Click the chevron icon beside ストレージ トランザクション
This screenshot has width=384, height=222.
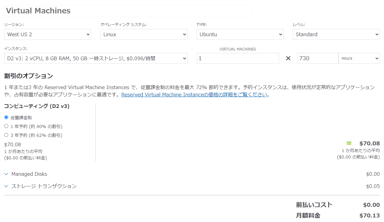pos(6,186)
